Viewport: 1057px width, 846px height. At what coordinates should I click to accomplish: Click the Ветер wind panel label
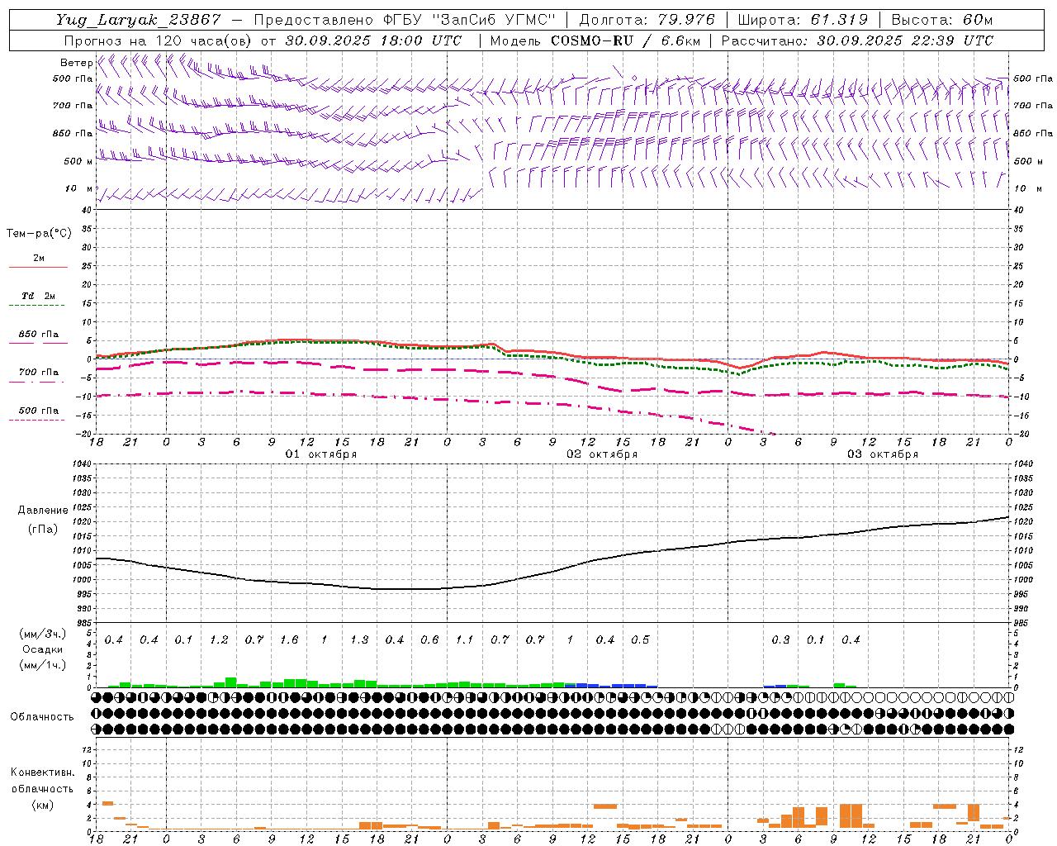(x=76, y=63)
